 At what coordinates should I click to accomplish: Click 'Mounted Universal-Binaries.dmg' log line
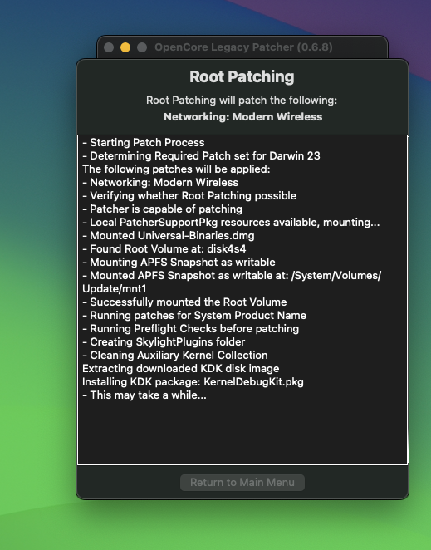click(x=169, y=236)
